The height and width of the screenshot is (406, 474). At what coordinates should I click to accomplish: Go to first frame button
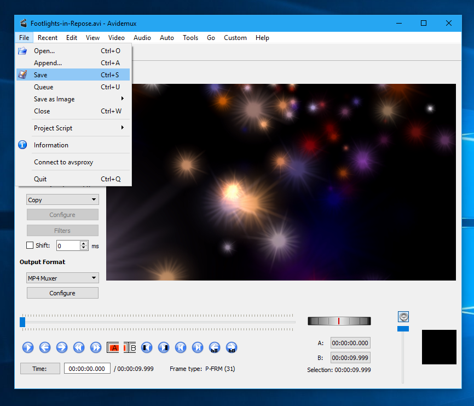click(181, 347)
